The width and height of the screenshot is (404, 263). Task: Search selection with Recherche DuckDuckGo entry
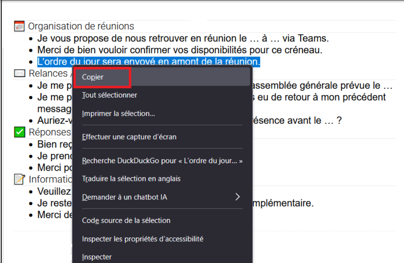(x=162, y=161)
